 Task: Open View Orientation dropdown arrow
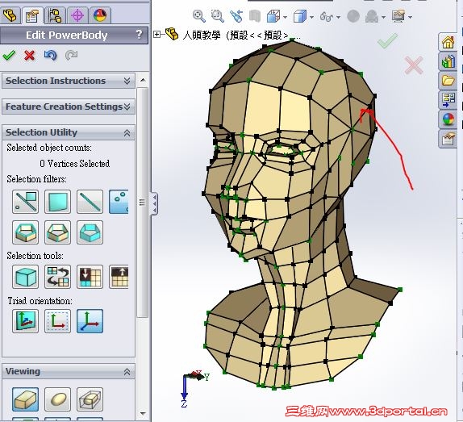click(285, 17)
